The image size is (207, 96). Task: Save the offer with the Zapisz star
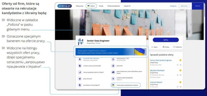click(x=154, y=47)
